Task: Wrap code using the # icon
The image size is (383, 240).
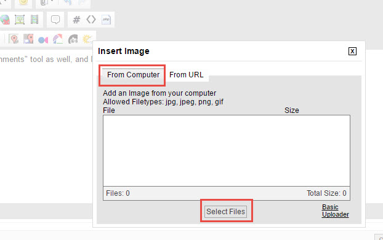Action: [x=76, y=20]
